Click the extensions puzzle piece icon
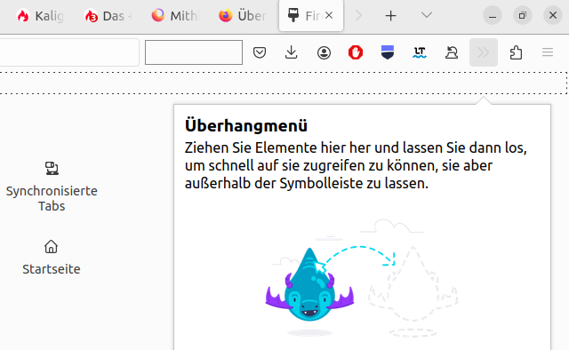 (516, 52)
